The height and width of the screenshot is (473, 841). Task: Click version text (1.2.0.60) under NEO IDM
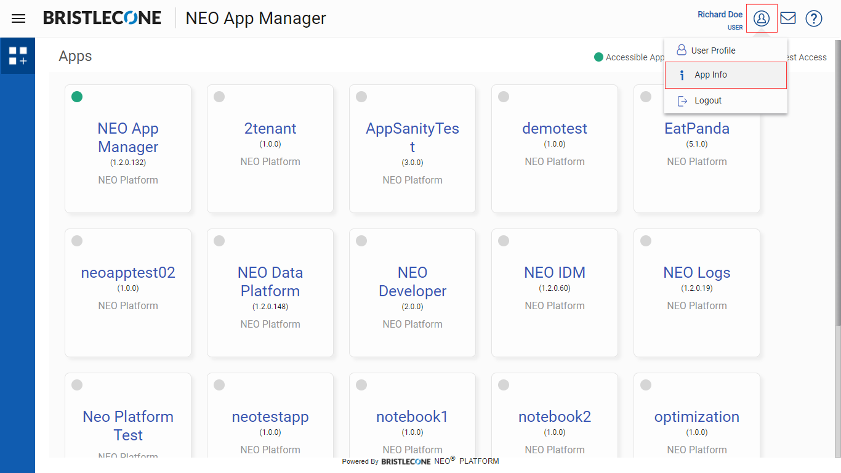(555, 288)
